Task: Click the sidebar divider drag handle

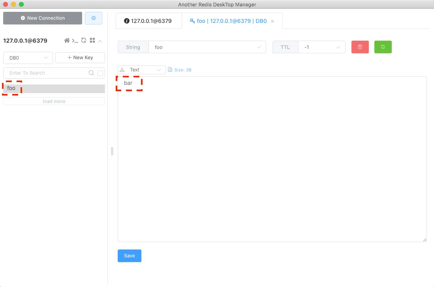Action: coord(112,151)
